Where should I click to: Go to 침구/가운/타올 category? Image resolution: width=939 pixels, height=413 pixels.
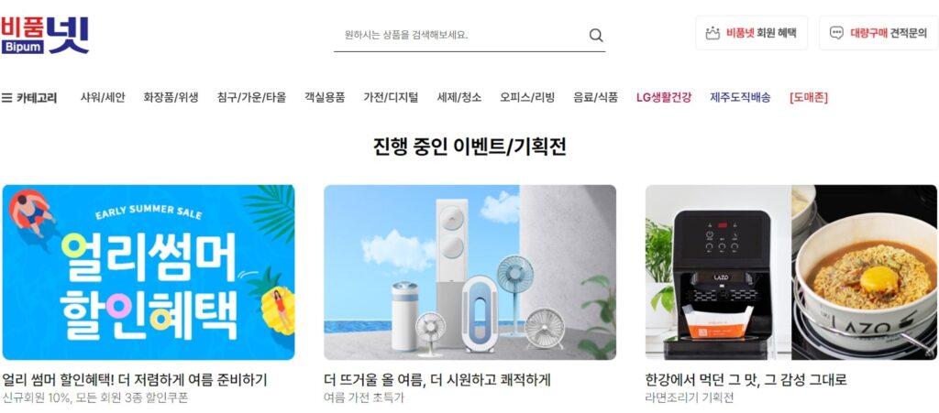(x=251, y=97)
